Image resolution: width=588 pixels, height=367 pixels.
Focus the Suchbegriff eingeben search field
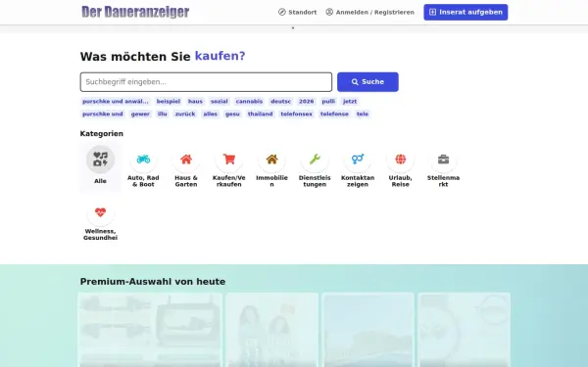(206, 82)
